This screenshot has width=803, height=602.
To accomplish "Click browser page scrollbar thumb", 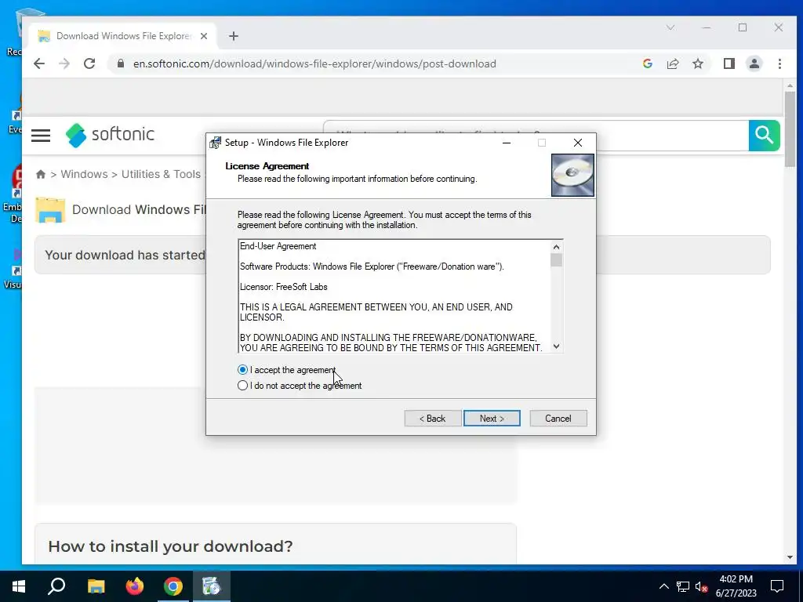I will coord(790,129).
